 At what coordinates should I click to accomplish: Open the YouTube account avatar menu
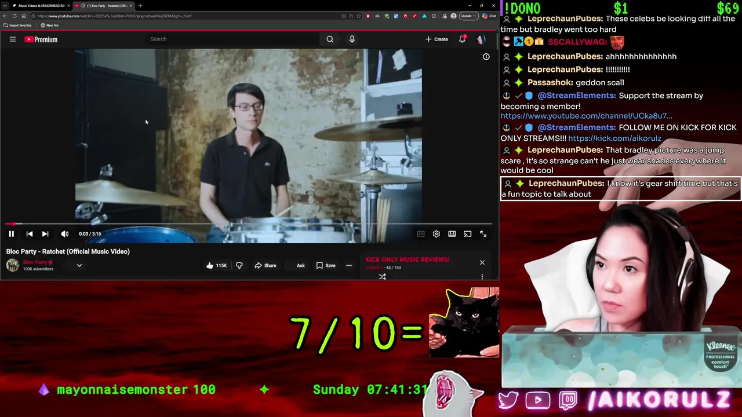click(x=481, y=39)
